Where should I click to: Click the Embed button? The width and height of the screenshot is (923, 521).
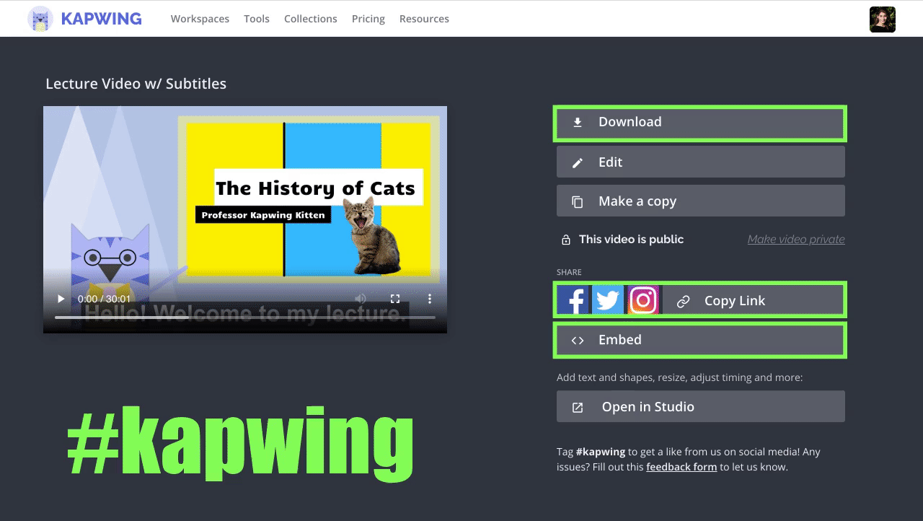click(700, 340)
